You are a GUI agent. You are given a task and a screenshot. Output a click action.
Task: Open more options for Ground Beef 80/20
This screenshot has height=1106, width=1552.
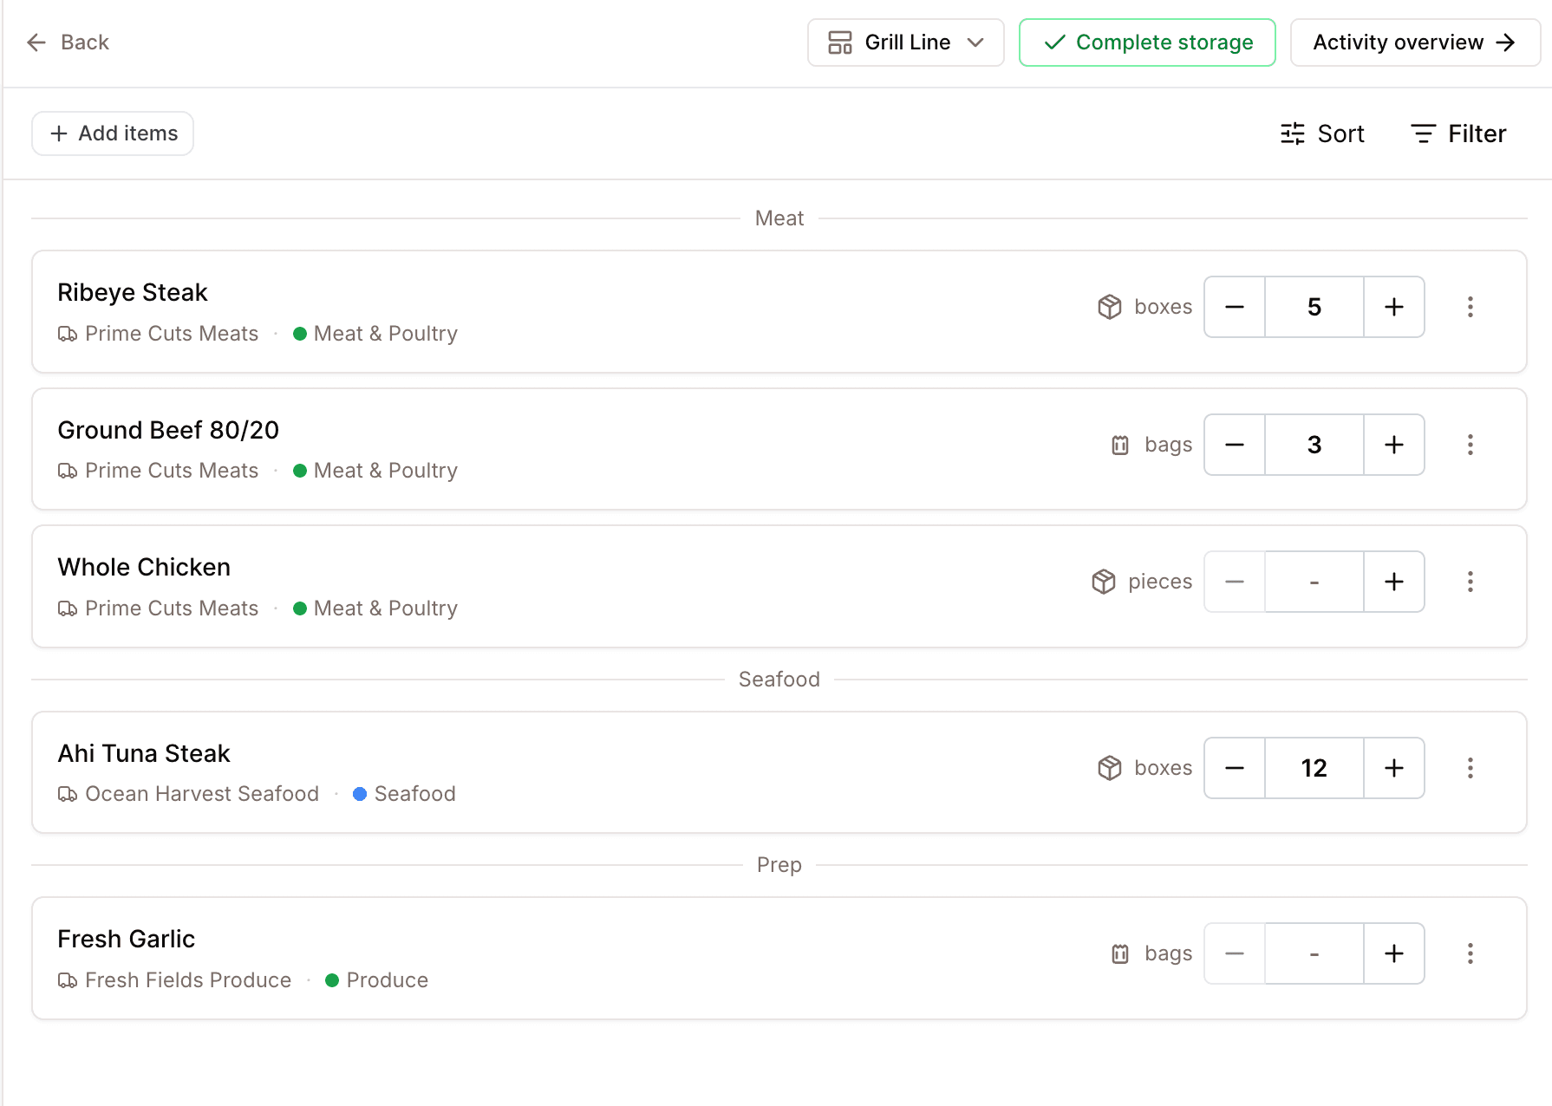click(1470, 445)
